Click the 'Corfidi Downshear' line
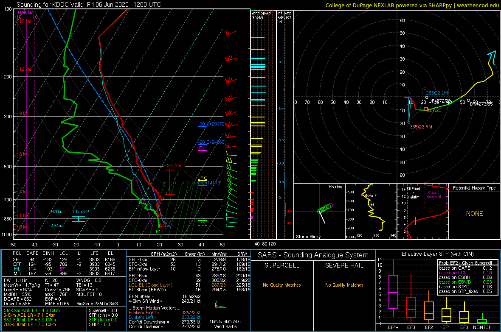This screenshot has width=501, height=332. pyautogui.click(x=165, y=322)
